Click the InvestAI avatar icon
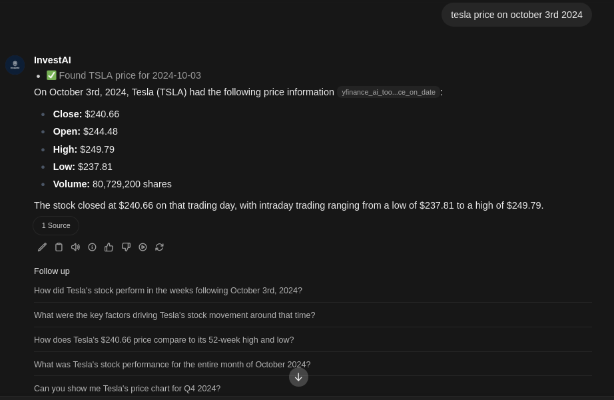 point(15,65)
